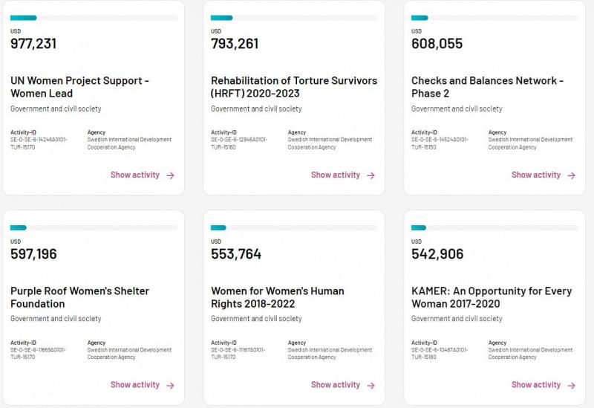Select the Purple Roof Women's Shelter Foundation title
594x408 pixels.
point(80,297)
